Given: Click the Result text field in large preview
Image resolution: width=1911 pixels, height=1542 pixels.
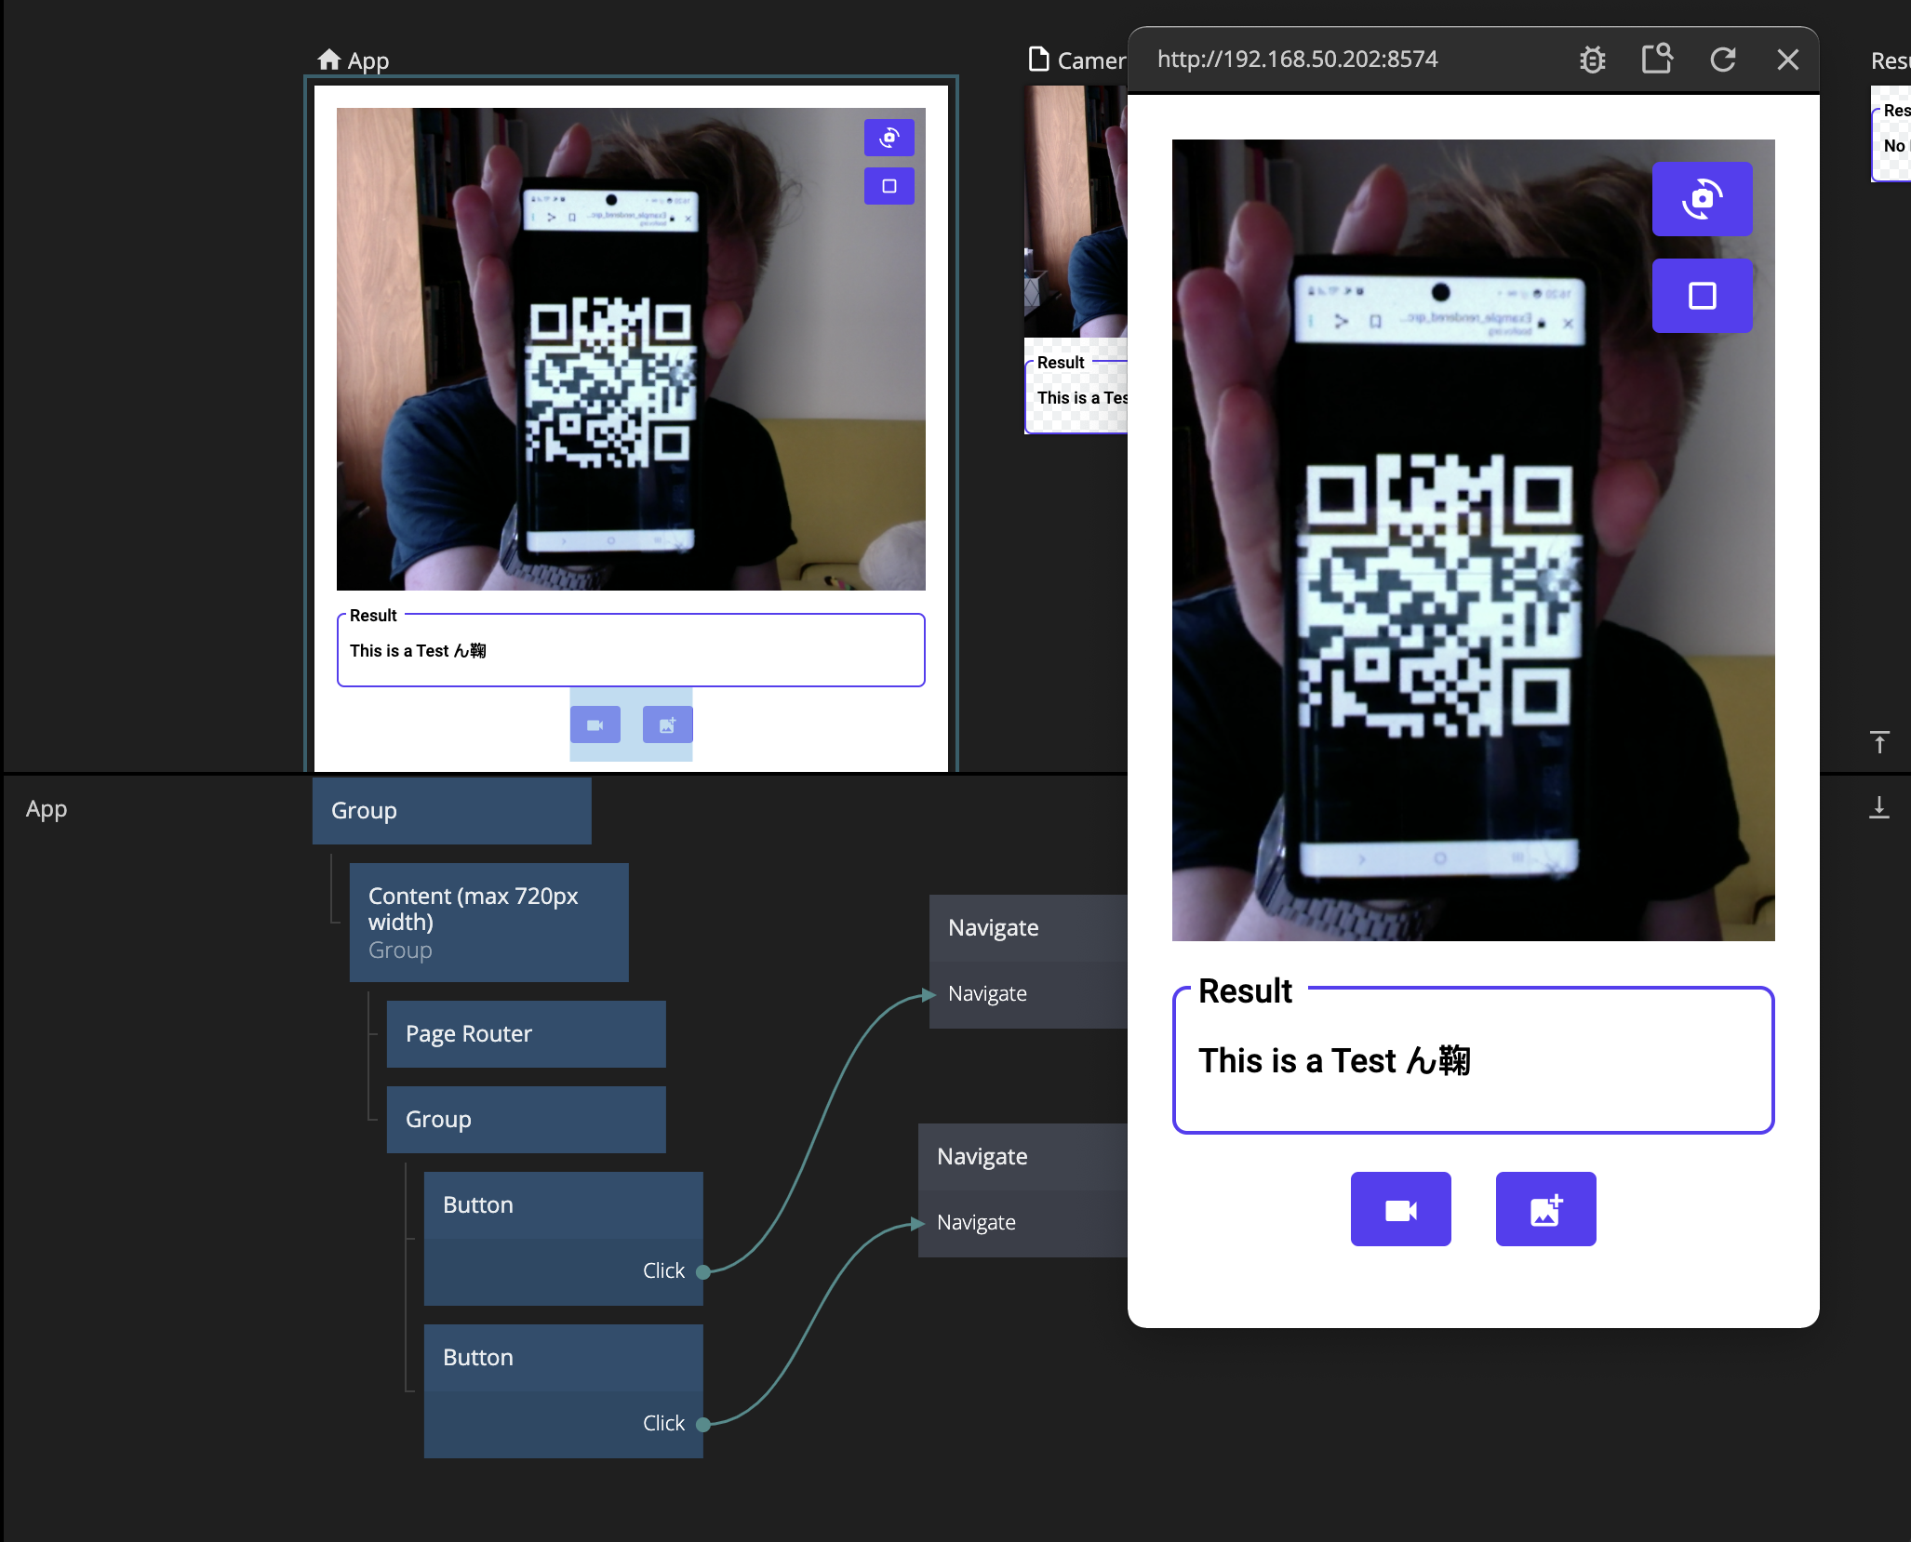Looking at the screenshot, I should point(1473,1061).
